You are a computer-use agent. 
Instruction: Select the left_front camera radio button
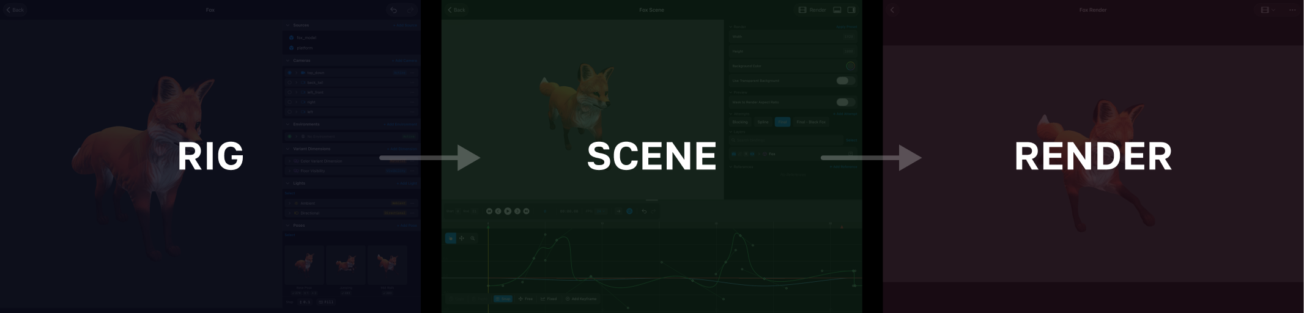point(290,92)
